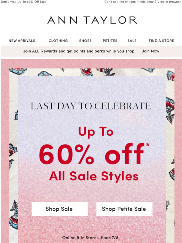Click the Shop Sale button
182x243 pixels.
click(x=60, y=209)
